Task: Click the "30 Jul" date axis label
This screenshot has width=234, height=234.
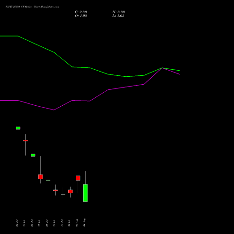Action: [x=62, y=223]
